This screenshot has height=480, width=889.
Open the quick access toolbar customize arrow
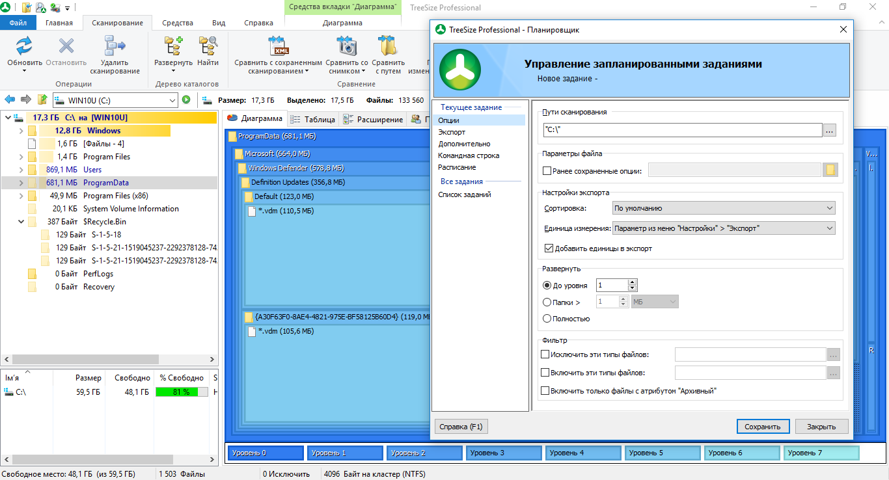tap(68, 8)
